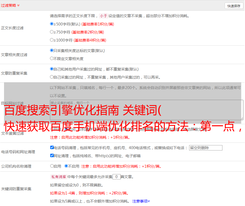Screen dimensions: 245x206
Task: Select 不启用 for 公司机构名称清理
Action: point(66,166)
